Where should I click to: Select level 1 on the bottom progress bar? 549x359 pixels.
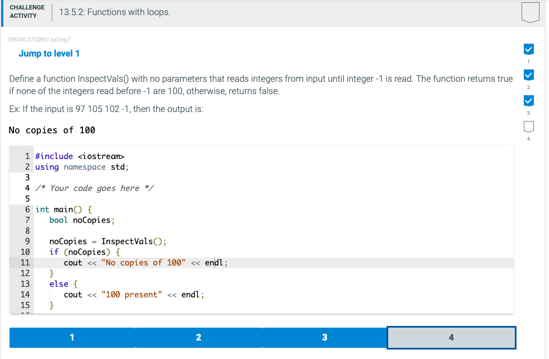pos(72,337)
